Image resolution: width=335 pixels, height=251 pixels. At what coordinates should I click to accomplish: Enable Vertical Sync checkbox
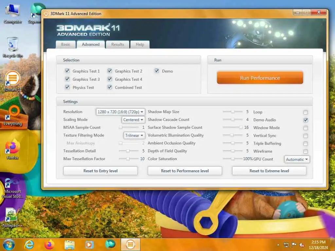click(306, 136)
